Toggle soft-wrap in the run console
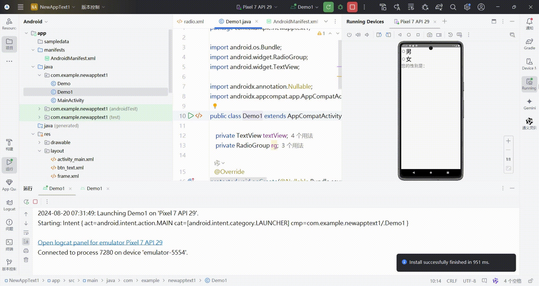Screen dimensions: 539x286 click(x=26, y=233)
